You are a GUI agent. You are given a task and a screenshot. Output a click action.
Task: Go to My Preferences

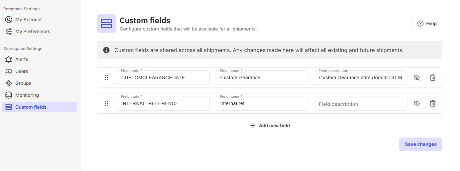(x=32, y=31)
